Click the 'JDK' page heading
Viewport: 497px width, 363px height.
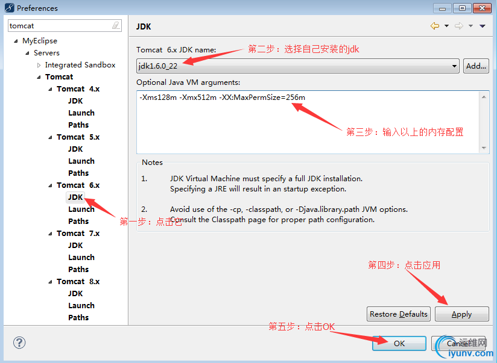(x=144, y=26)
